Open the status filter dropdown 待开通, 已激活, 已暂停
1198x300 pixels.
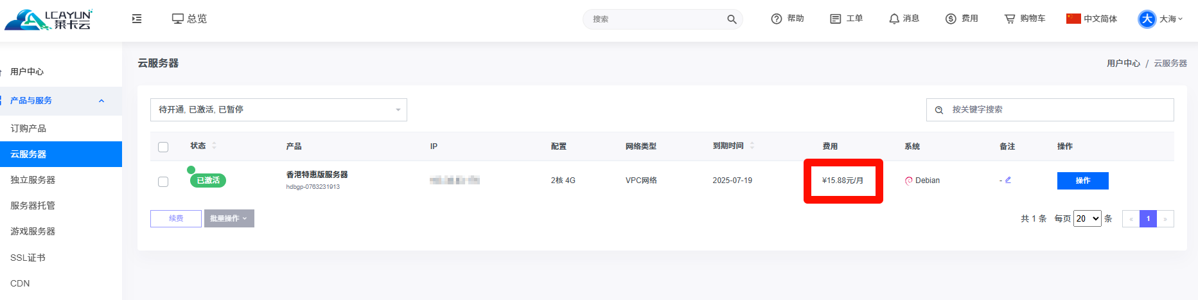(x=278, y=110)
